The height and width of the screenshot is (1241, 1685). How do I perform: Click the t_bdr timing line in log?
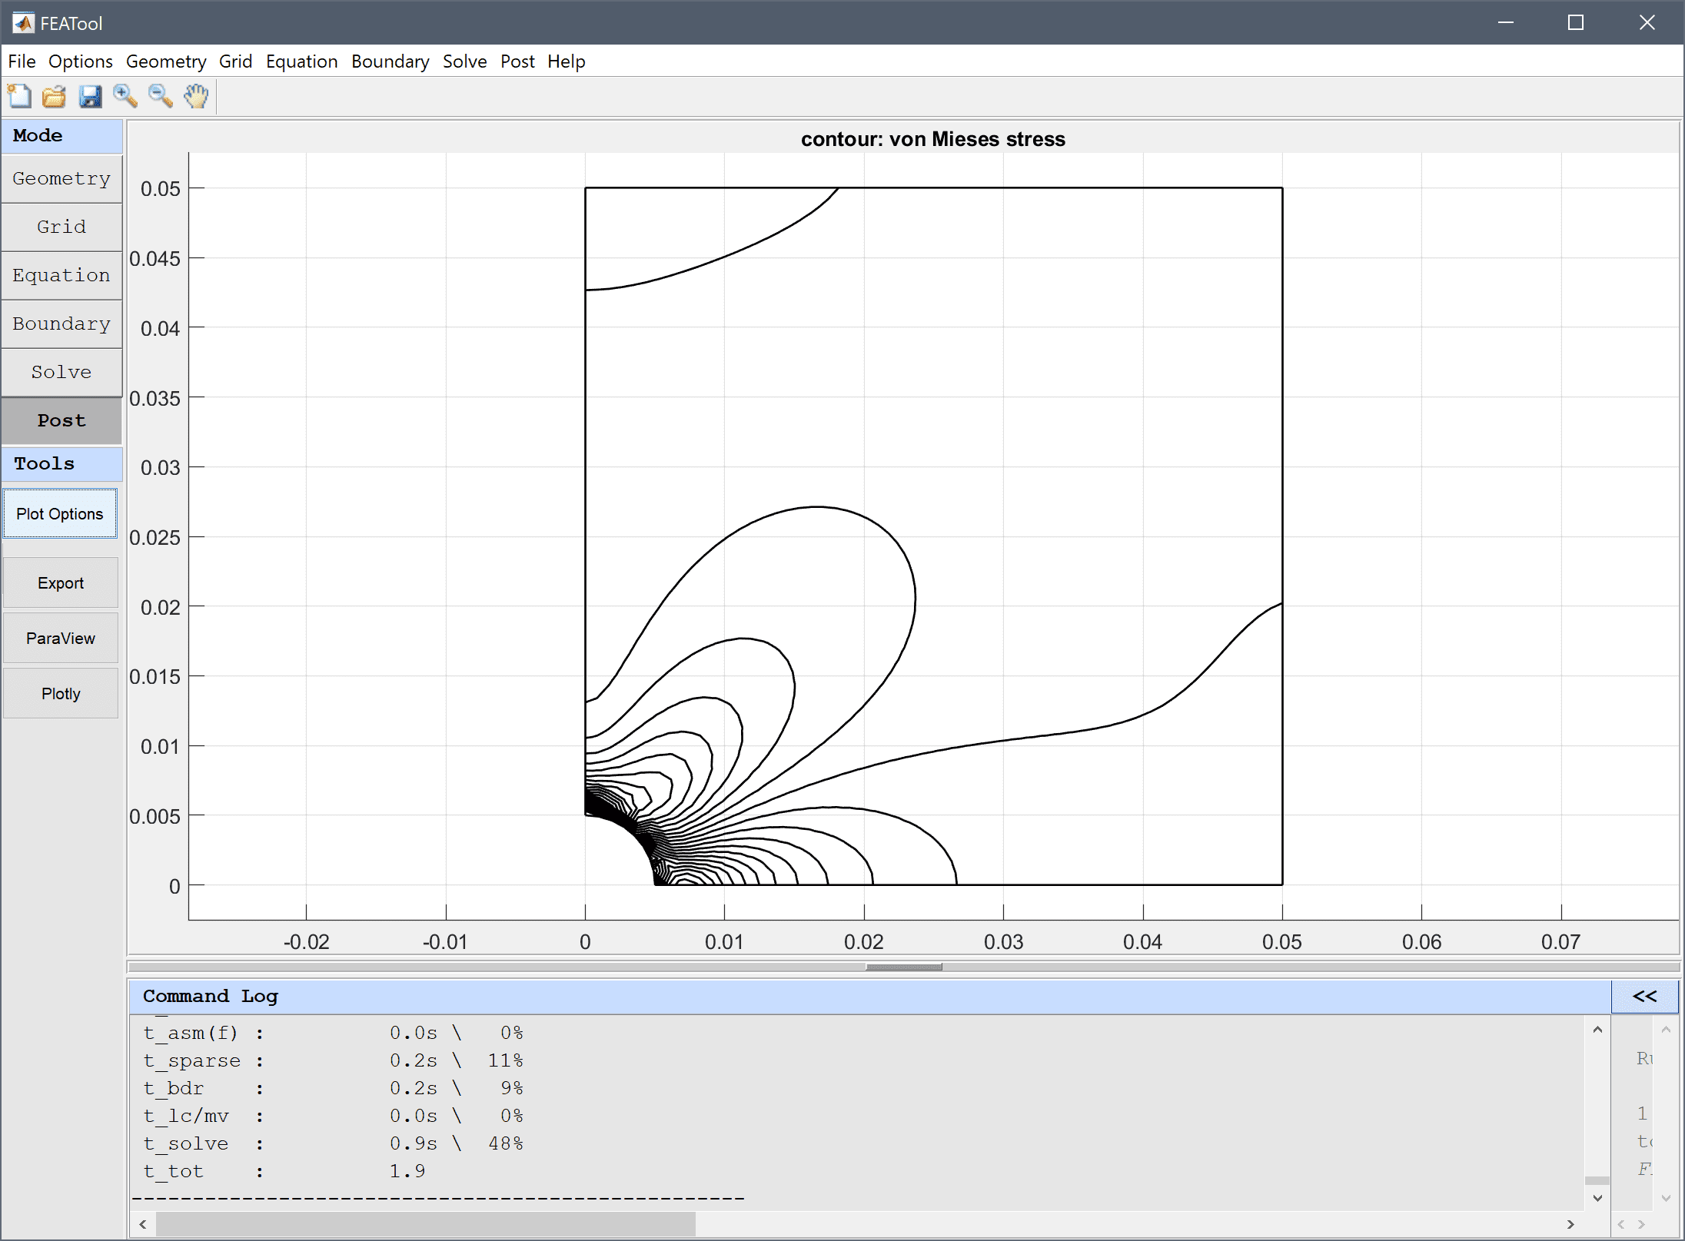333,1088
